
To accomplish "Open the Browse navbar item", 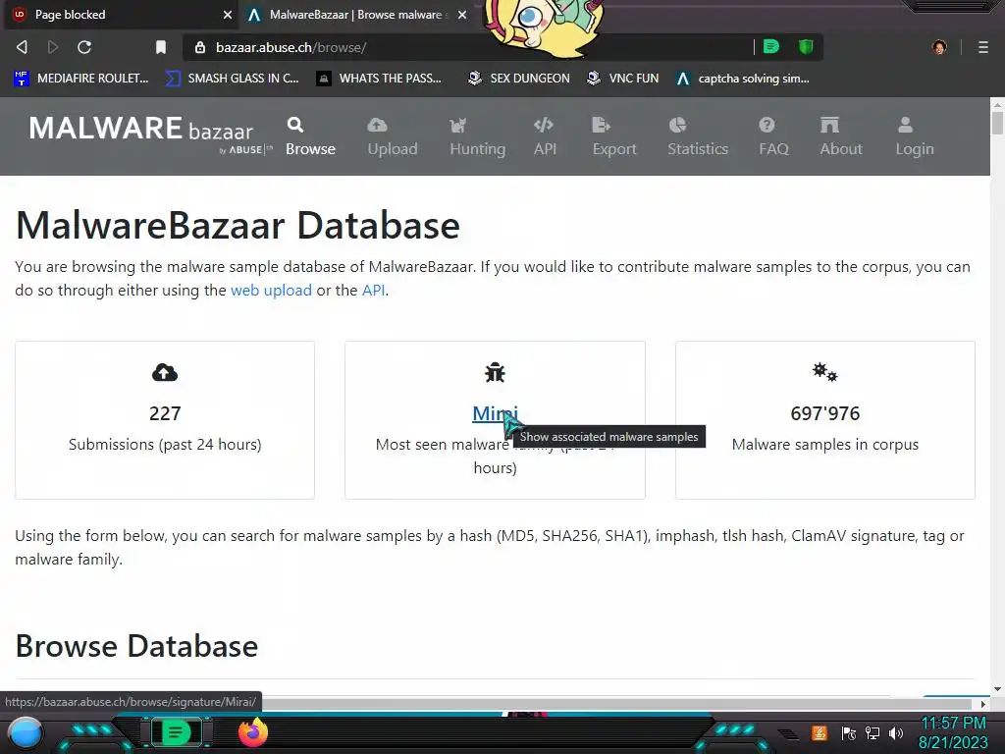I will click(x=310, y=135).
